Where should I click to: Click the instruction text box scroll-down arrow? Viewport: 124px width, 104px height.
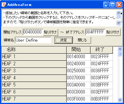point(119,23)
